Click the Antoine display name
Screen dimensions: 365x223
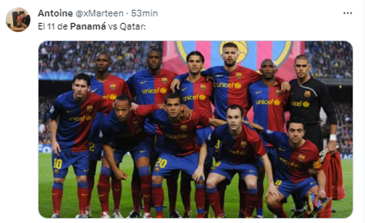click(55, 13)
